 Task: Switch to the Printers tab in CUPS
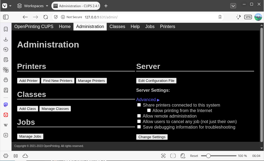tap(167, 26)
